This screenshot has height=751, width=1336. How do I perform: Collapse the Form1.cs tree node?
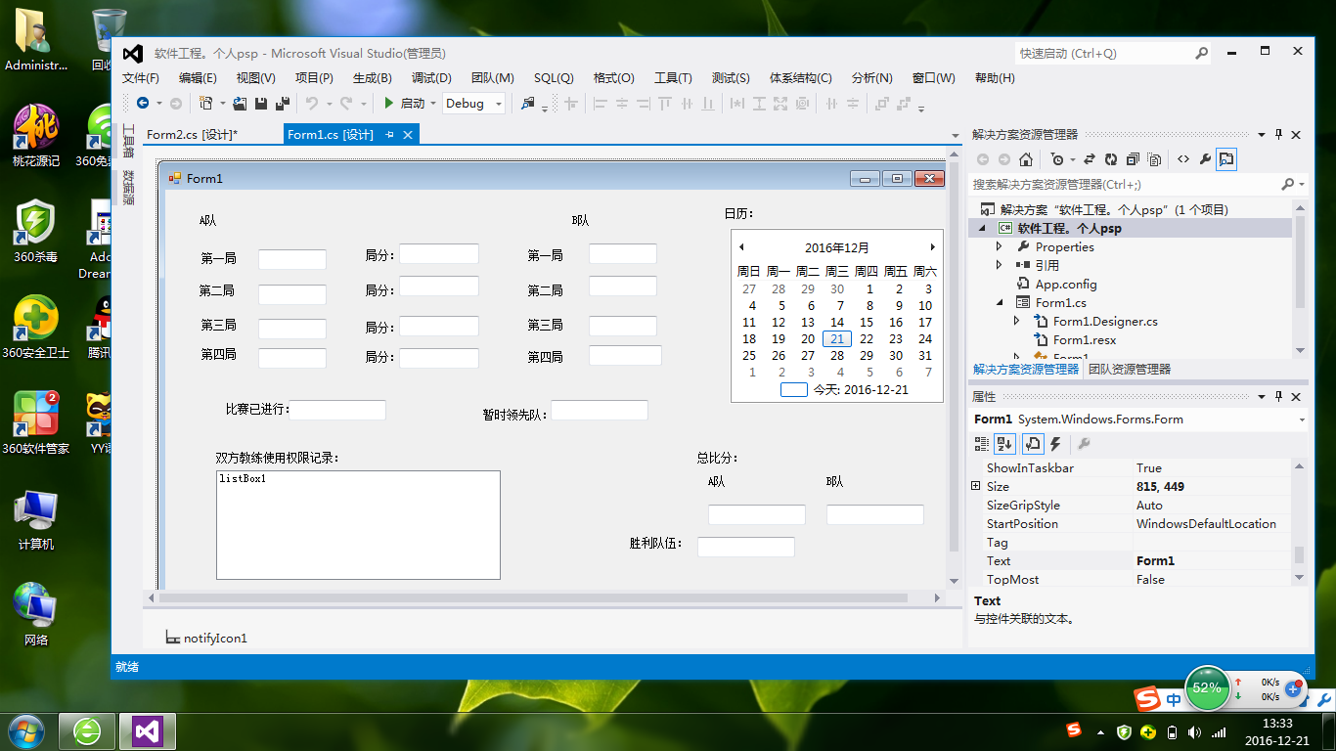999,303
